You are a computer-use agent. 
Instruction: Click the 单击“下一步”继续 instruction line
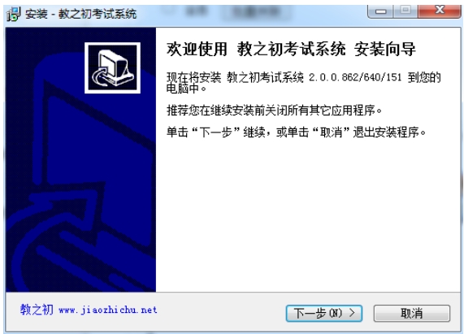(x=296, y=132)
